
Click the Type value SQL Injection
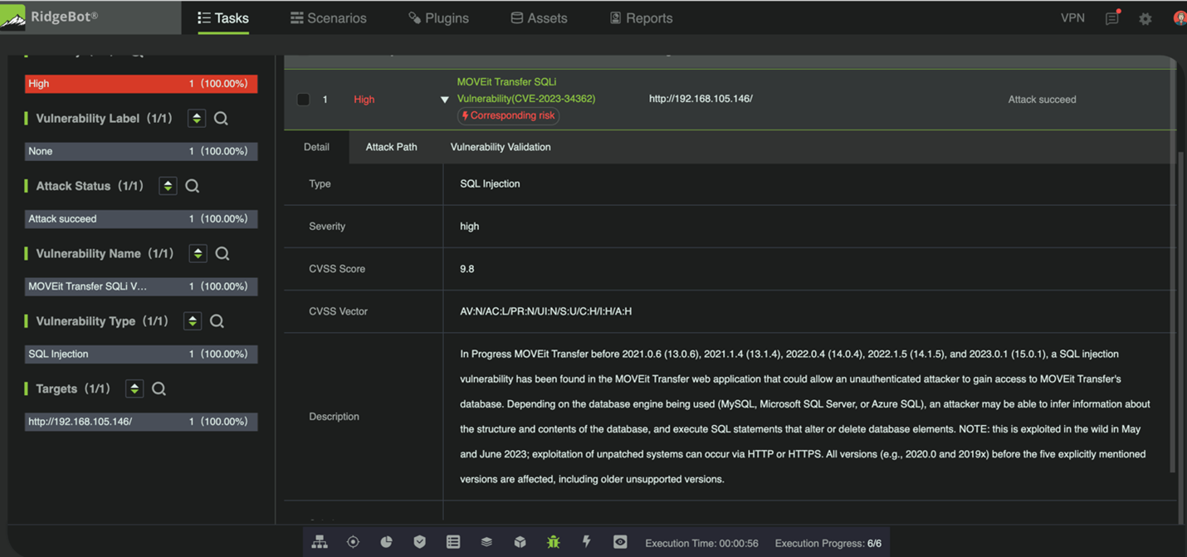pos(490,184)
